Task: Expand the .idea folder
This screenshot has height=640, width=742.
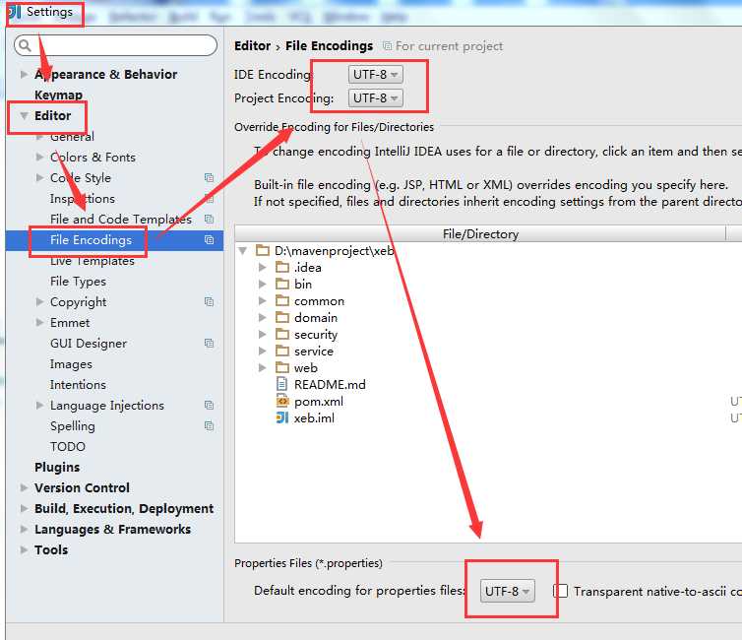Action: point(262,267)
